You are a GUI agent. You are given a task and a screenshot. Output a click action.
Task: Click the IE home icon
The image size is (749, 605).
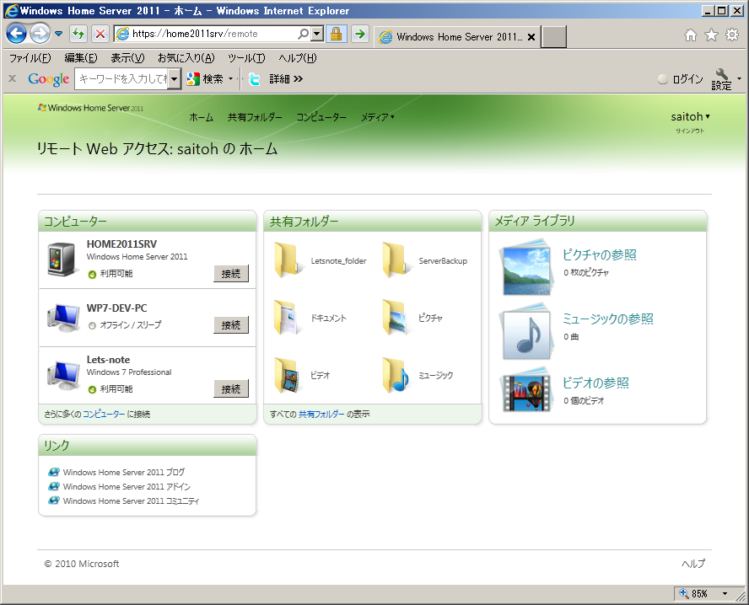pos(691,35)
